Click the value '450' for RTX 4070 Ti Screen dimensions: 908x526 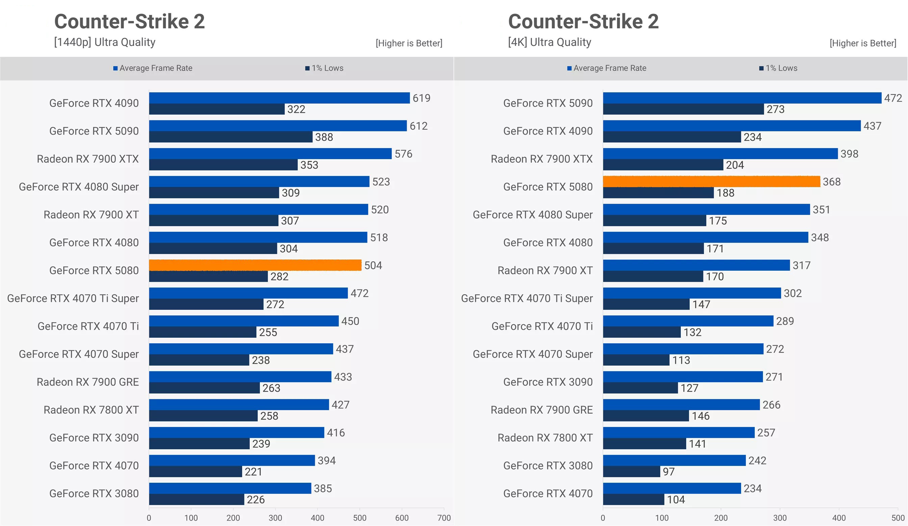tap(351, 321)
